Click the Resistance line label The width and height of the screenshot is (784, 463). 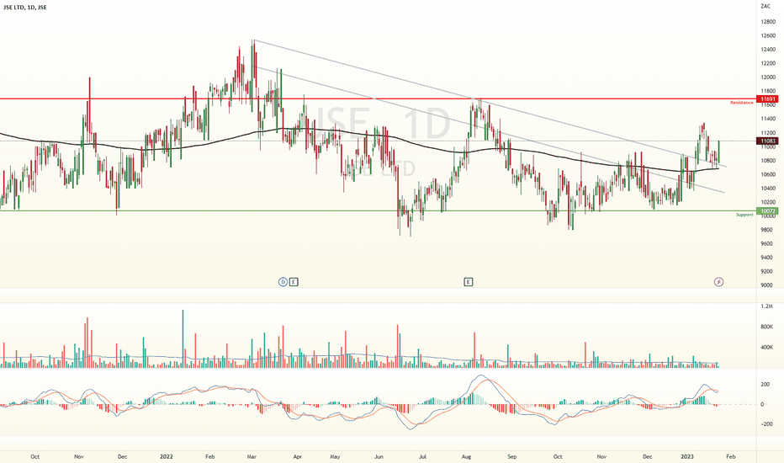click(x=741, y=103)
